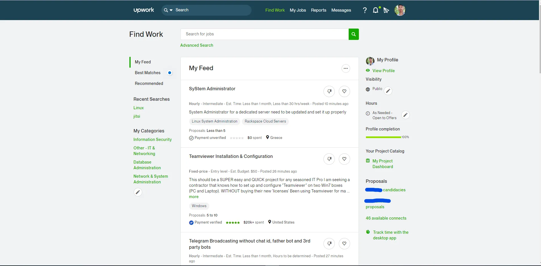Switch to Best Matches feed
This screenshot has width=541, height=266.
(148, 73)
